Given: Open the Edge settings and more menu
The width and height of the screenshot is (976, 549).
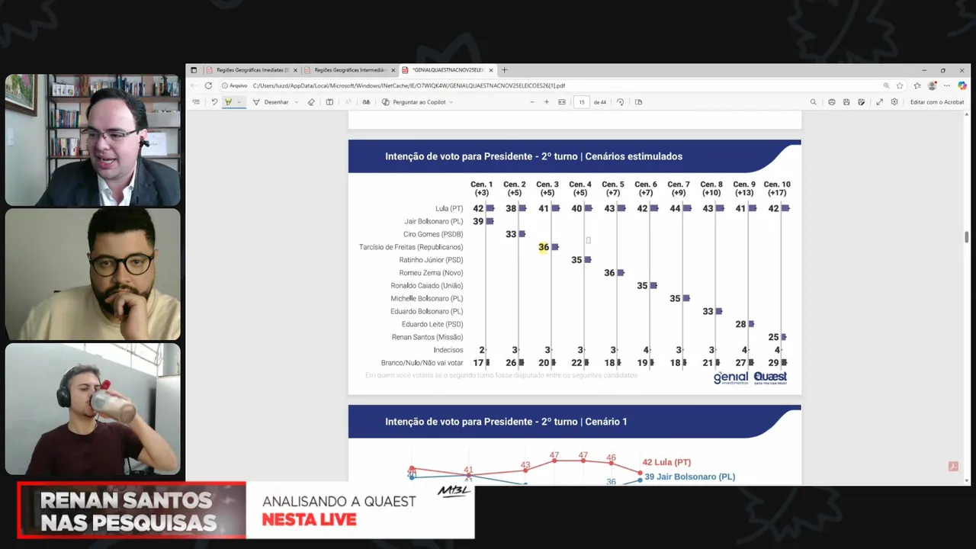Looking at the screenshot, I should click(947, 85).
